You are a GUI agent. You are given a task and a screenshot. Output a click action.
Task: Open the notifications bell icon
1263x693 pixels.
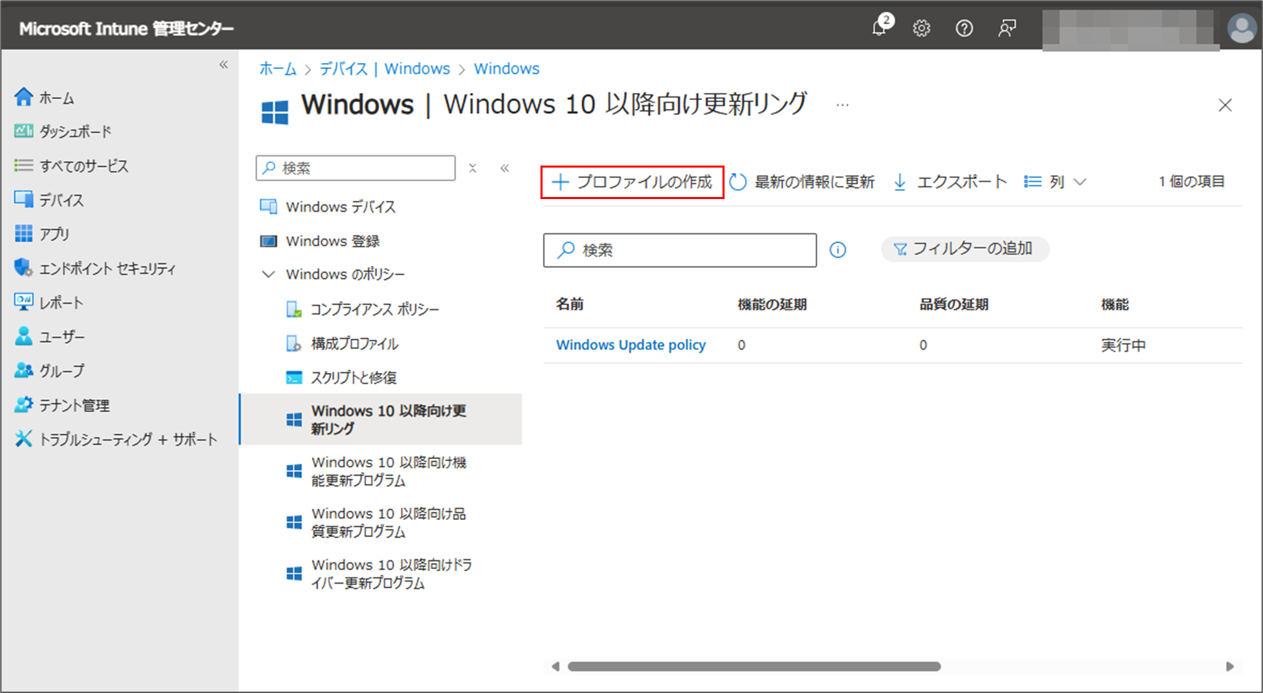pos(881,27)
